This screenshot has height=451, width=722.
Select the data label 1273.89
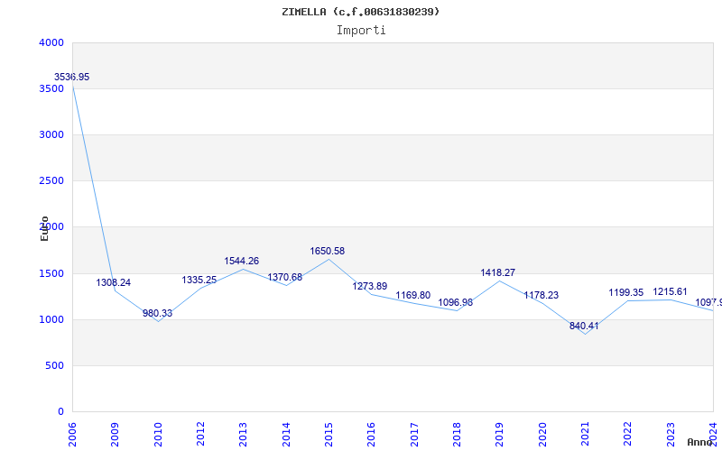pos(370,286)
